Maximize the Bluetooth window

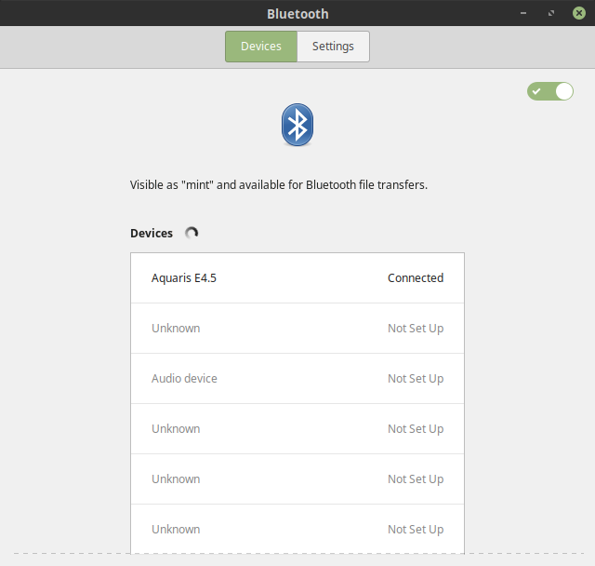(551, 13)
